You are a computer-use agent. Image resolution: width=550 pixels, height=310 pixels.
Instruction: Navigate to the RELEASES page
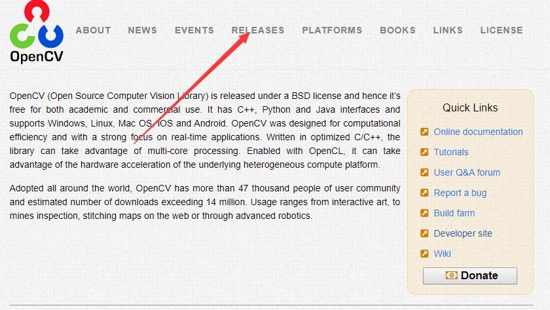click(258, 30)
